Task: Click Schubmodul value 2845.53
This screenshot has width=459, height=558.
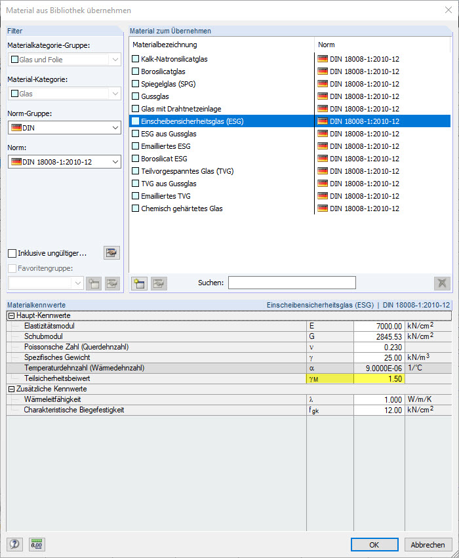Action: point(379,336)
